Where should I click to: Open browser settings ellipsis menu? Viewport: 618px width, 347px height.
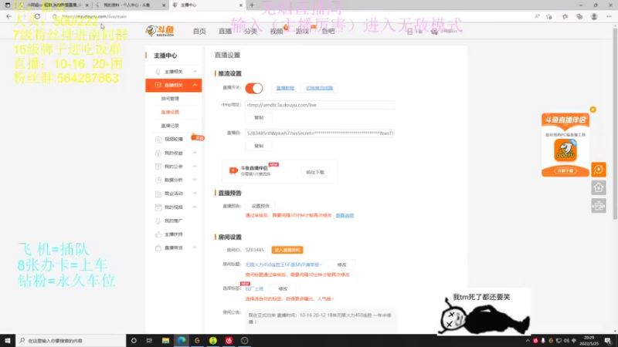click(x=609, y=16)
